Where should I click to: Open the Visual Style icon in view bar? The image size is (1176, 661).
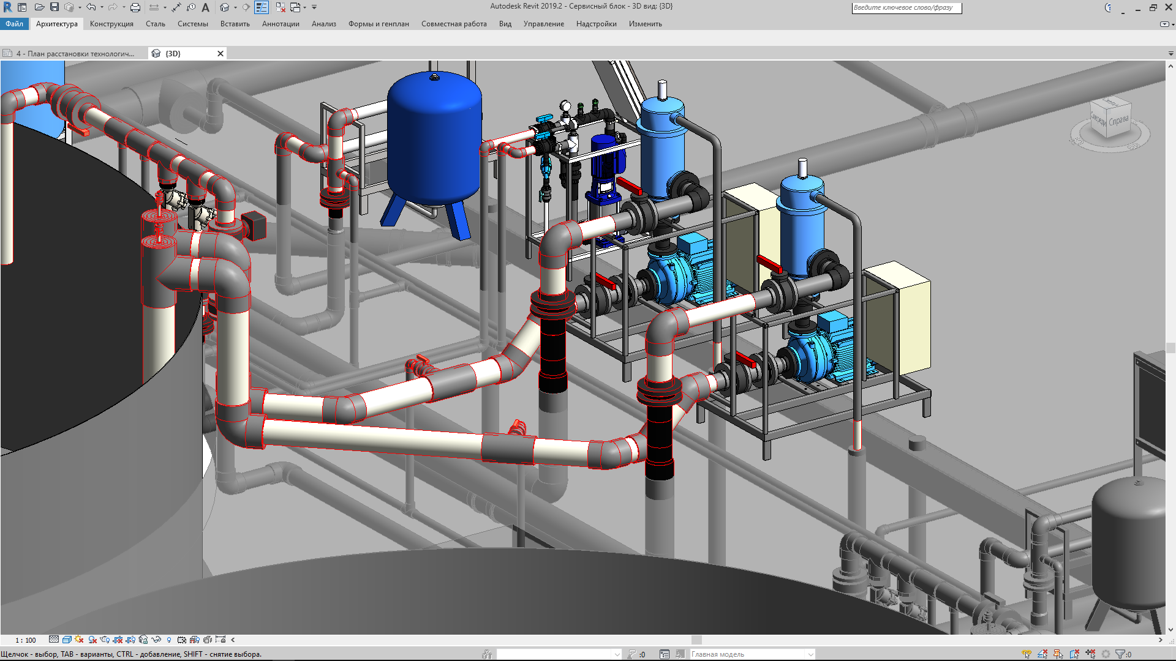(67, 640)
